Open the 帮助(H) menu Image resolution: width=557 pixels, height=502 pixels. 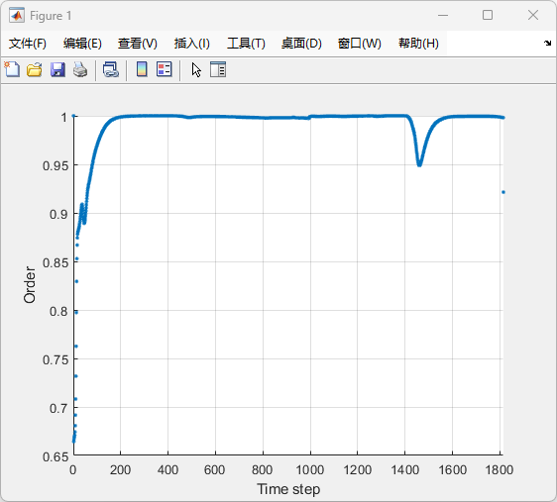point(418,44)
